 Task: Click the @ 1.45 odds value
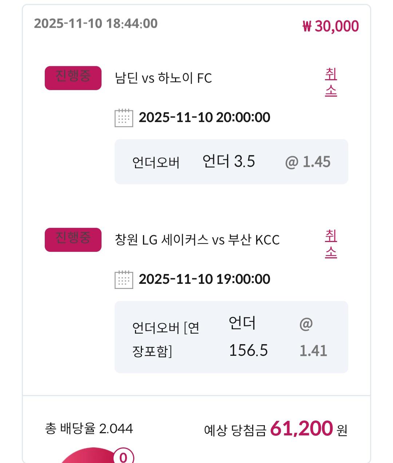pos(308,162)
